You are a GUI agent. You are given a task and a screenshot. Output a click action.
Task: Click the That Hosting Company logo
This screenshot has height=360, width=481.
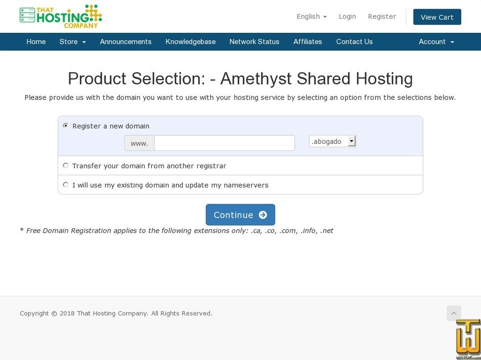tap(60, 16)
